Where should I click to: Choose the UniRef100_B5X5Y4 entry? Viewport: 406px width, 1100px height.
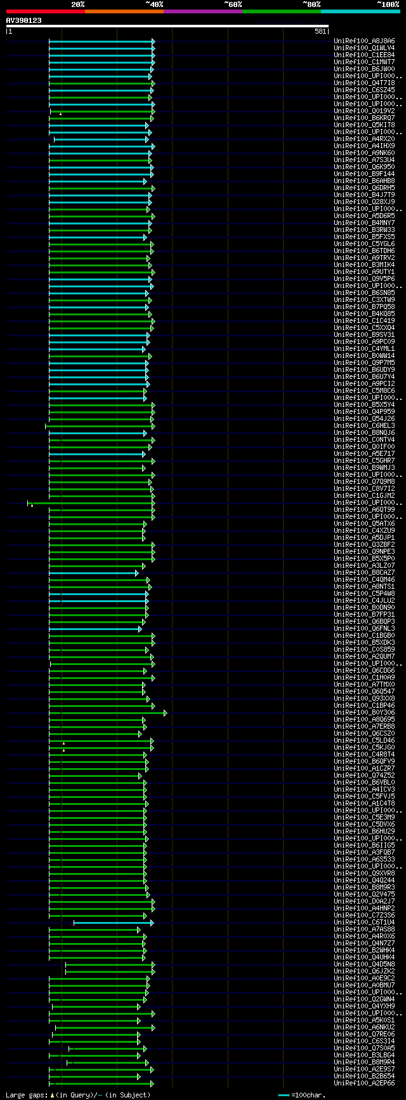click(364, 405)
